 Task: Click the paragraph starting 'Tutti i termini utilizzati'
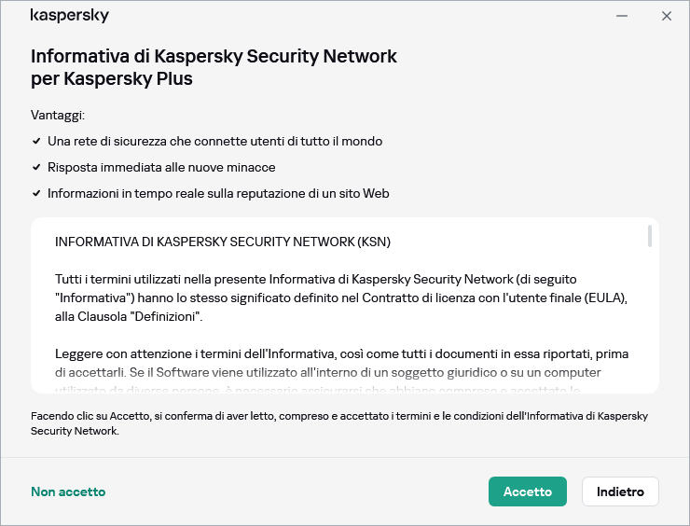point(341,298)
